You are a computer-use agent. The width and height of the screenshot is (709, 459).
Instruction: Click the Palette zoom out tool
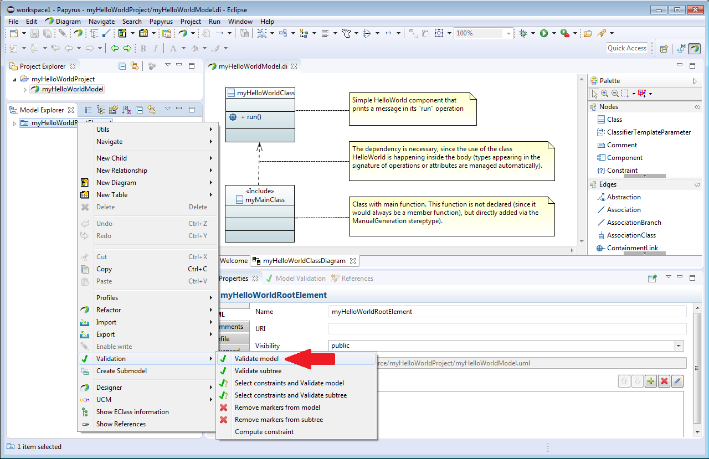615,94
